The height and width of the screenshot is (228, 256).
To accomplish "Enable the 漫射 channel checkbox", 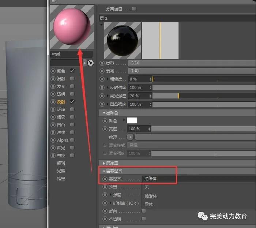I will tap(72, 78).
